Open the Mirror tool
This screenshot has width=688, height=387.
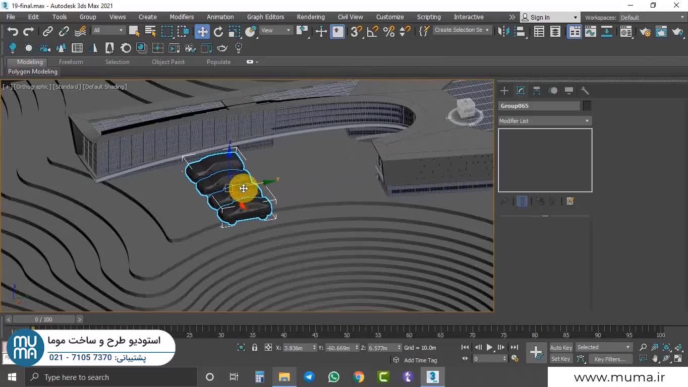pos(503,32)
